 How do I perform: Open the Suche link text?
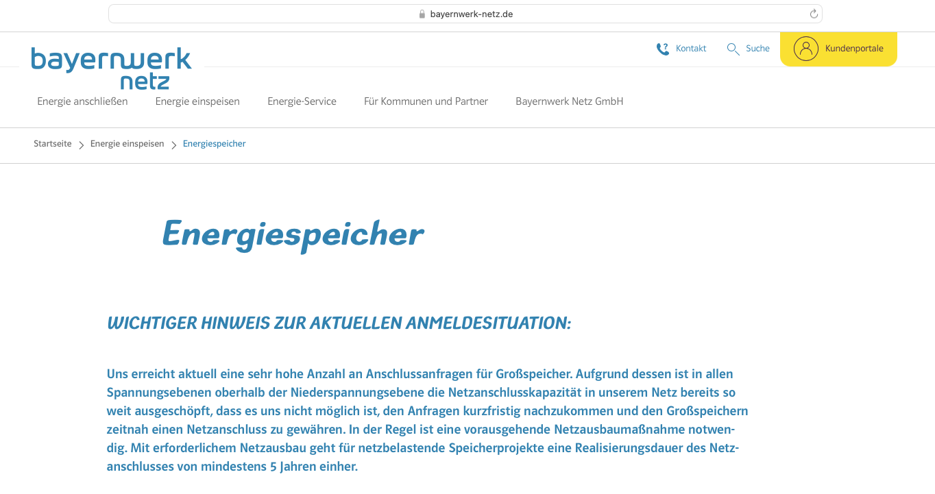click(757, 49)
